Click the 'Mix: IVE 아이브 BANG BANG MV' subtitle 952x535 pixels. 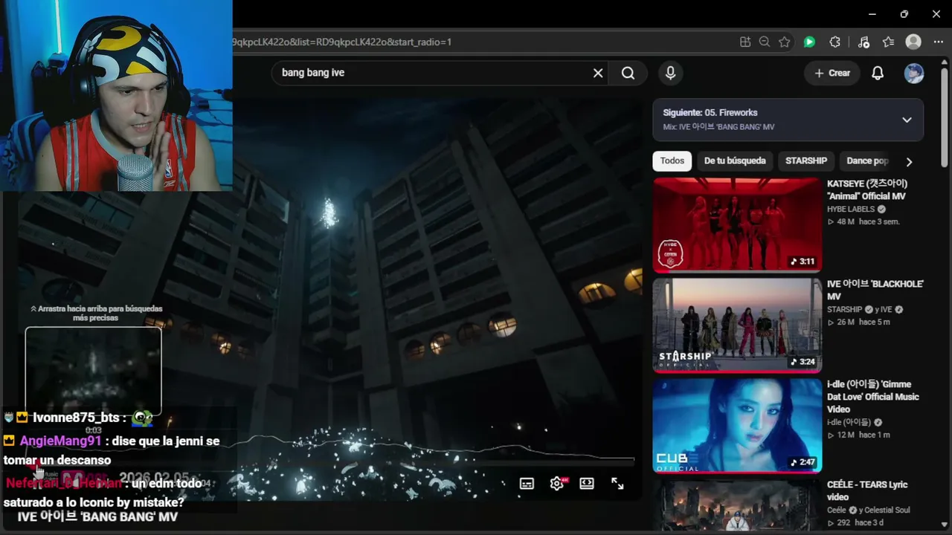[718, 127]
